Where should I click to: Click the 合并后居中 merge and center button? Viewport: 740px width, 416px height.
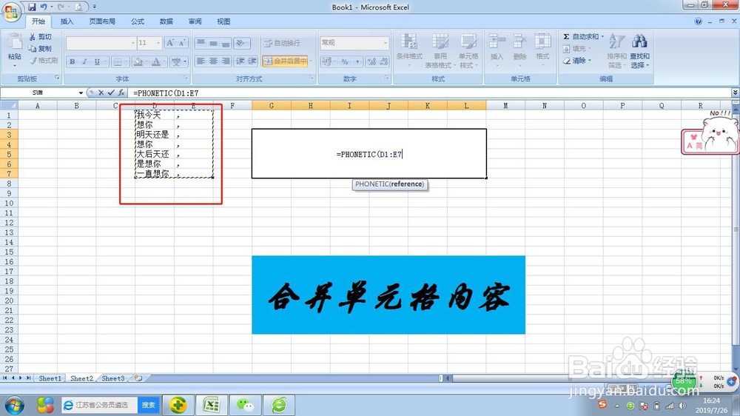click(x=285, y=61)
